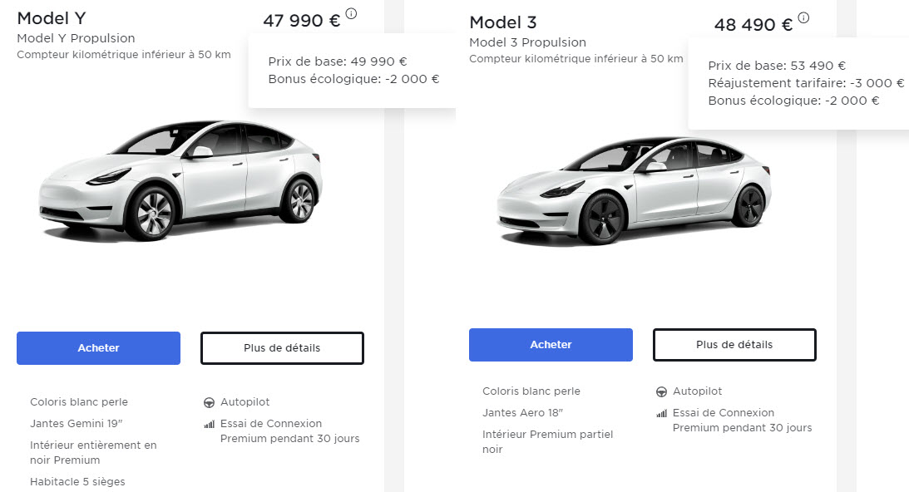This screenshot has height=492, width=909.
Task: Click Autopilot steering wheel icon under Model 3
Action: pyautogui.click(x=661, y=391)
